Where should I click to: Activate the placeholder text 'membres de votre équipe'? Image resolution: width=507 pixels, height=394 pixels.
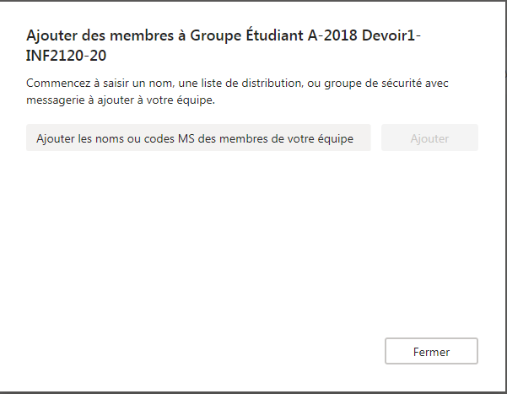pyautogui.click(x=287, y=138)
